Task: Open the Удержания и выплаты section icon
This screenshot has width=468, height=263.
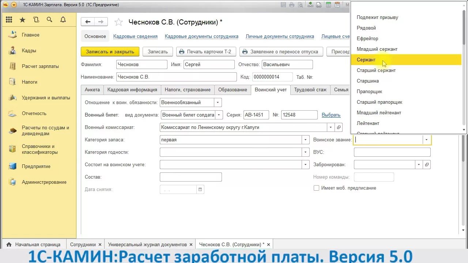Action: pos(13,98)
